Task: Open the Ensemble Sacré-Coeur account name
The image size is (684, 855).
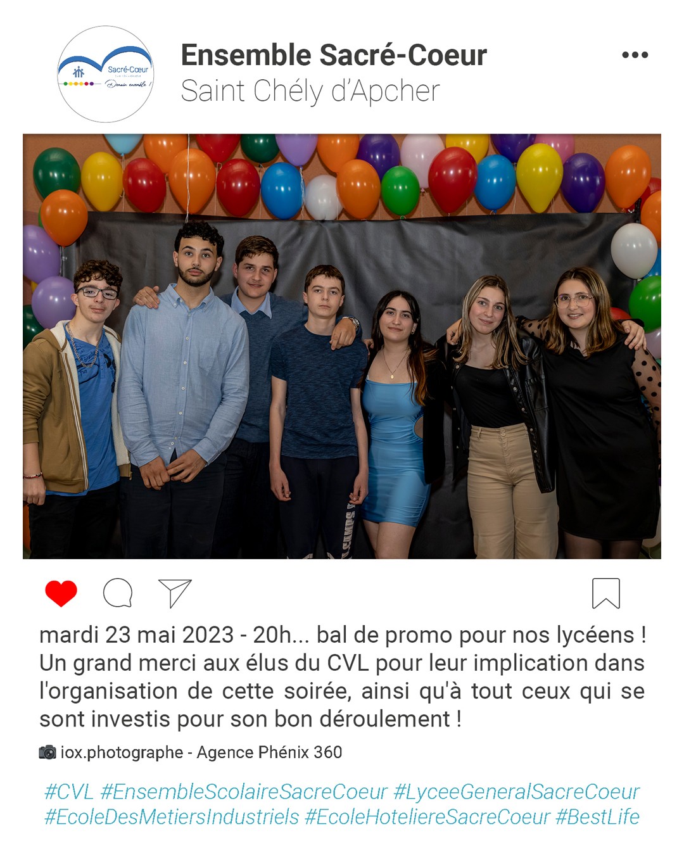Action: 334,55
